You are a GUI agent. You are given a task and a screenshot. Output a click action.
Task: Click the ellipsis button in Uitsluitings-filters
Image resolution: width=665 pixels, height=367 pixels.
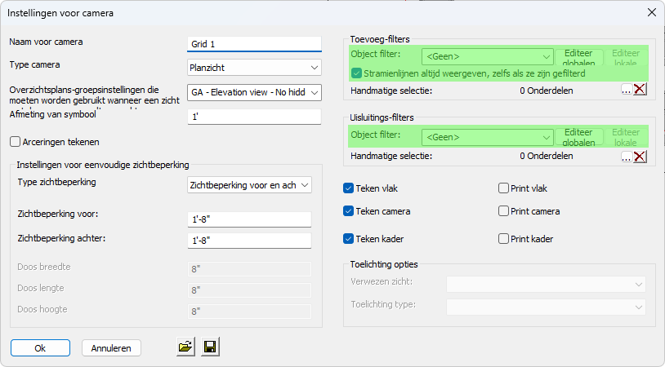pyautogui.click(x=626, y=156)
